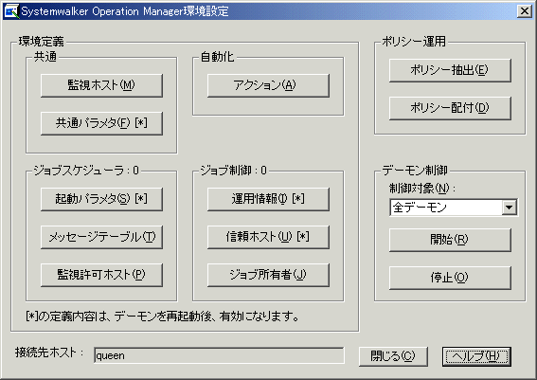
Task: Click the ジョブ制御 : 0 group label
Action: pos(234,171)
